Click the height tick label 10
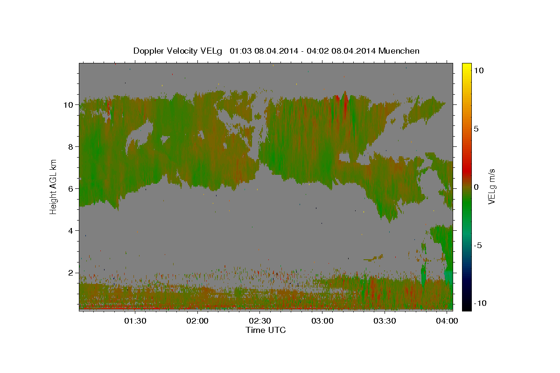560x373 pixels. [69, 105]
